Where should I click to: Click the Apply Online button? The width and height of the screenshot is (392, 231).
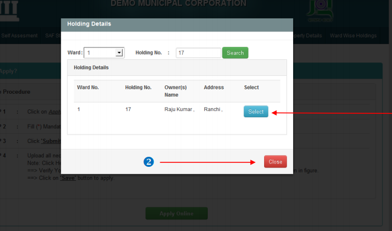176,214
